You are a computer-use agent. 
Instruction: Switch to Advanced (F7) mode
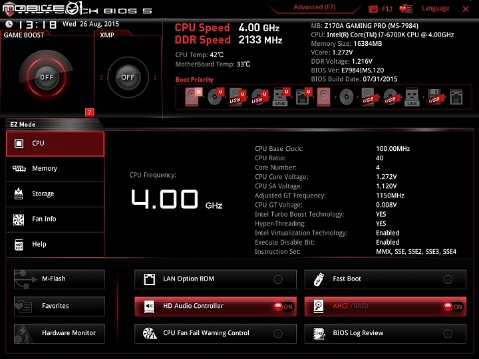[x=314, y=7]
